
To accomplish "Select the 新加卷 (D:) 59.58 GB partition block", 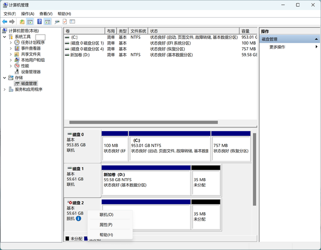I will point(146,181).
